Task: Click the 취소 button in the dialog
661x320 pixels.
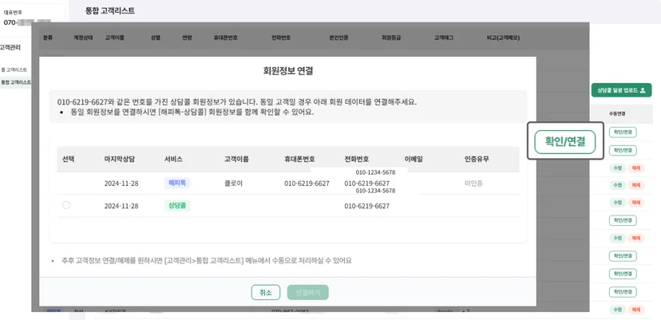Action: tap(266, 292)
